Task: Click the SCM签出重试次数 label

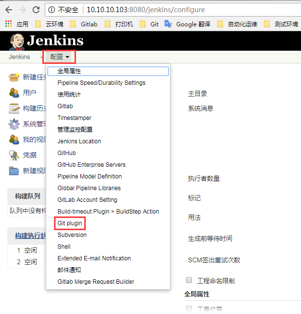Action: pos(214,260)
